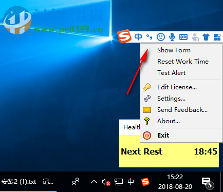This screenshot has width=223, height=192.
Task: Click the envelope icon beside Send Feedback
Action: click(147, 110)
